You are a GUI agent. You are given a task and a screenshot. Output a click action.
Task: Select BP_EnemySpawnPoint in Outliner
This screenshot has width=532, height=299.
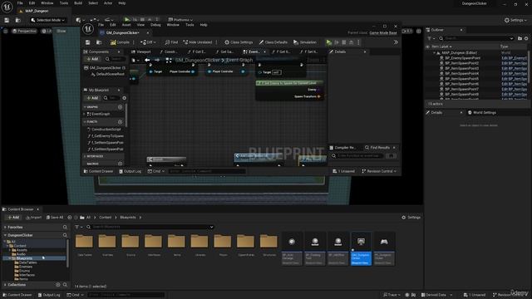462,58
